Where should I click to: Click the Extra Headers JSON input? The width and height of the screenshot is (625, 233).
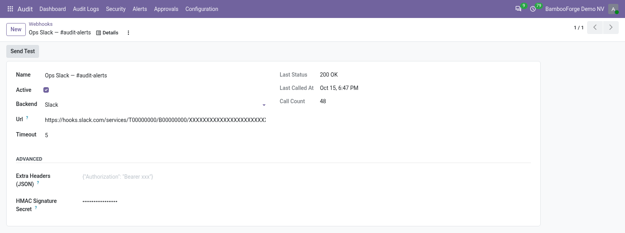[306, 177]
